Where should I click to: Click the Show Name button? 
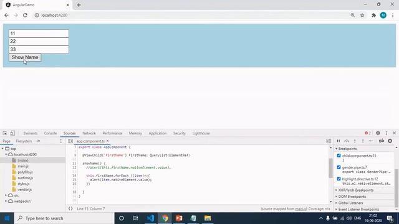point(25,57)
